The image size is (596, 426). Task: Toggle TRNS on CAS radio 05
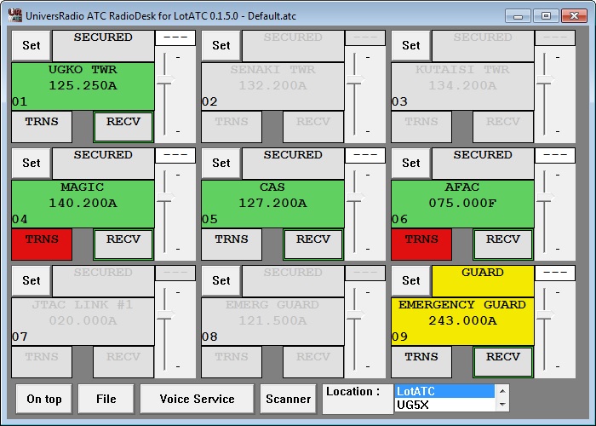click(x=232, y=245)
